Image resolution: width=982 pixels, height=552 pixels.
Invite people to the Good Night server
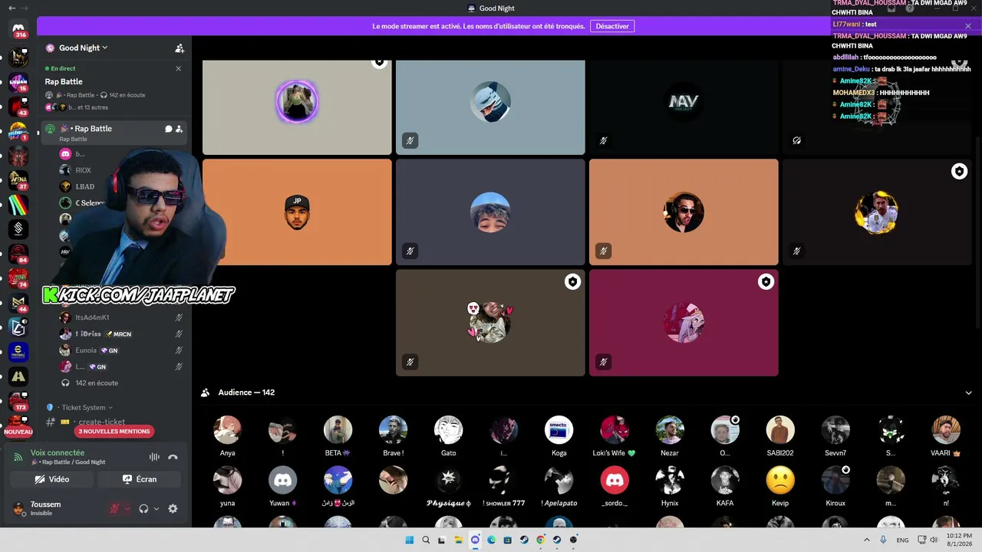(180, 48)
